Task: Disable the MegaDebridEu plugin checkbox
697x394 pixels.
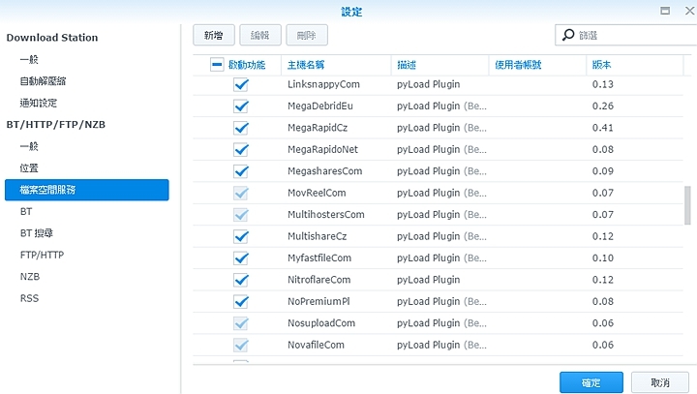Action: (241, 106)
